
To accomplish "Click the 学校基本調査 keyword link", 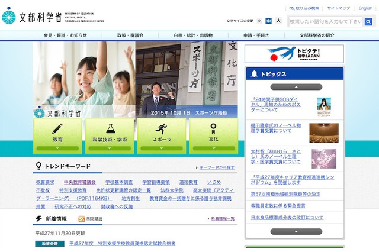I will 119,182.
